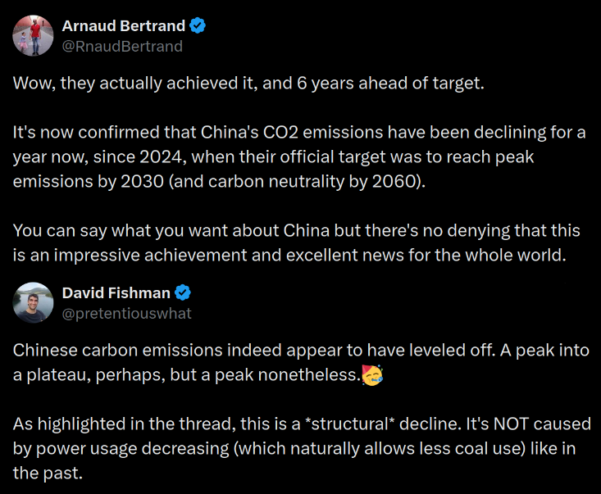The height and width of the screenshot is (494, 601).
Task: Click the year '2024' in the tweet
Action: 161,157
